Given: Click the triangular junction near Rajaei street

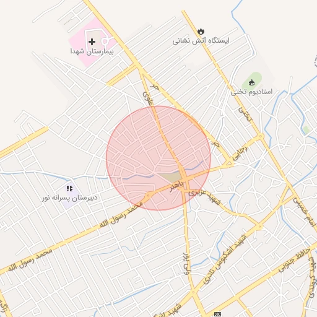Looking at the screenshot, I should pos(229,163).
